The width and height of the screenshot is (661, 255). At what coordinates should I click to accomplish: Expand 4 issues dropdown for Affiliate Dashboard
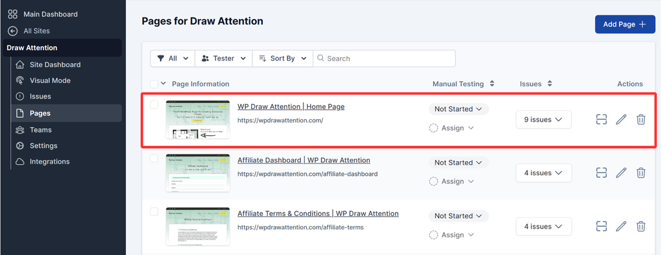[x=544, y=173]
